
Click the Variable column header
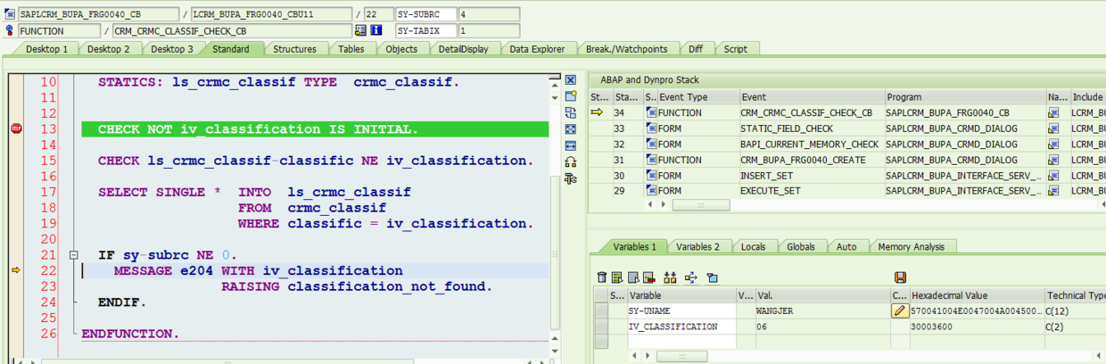click(x=682, y=295)
